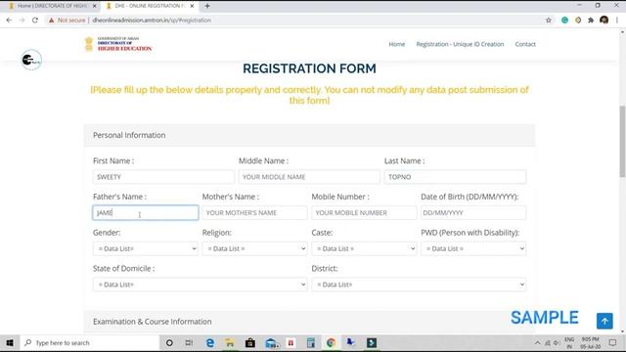Screen dimensions: 626x352
Task: Reload the registration page
Action: coord(35,20)
